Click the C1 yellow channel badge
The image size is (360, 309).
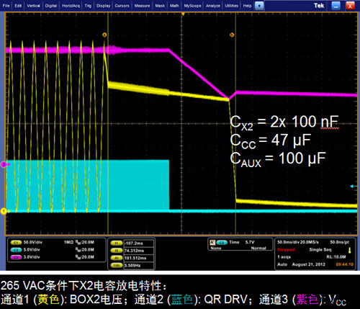click(16, 243)
